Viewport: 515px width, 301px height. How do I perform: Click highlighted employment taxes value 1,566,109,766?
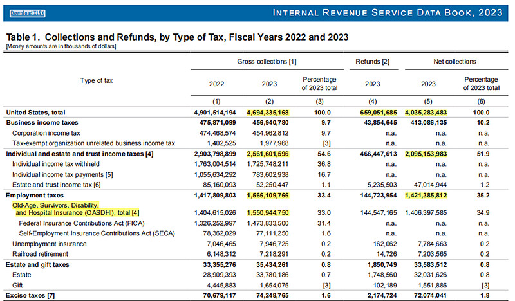(x=268, y=196)
